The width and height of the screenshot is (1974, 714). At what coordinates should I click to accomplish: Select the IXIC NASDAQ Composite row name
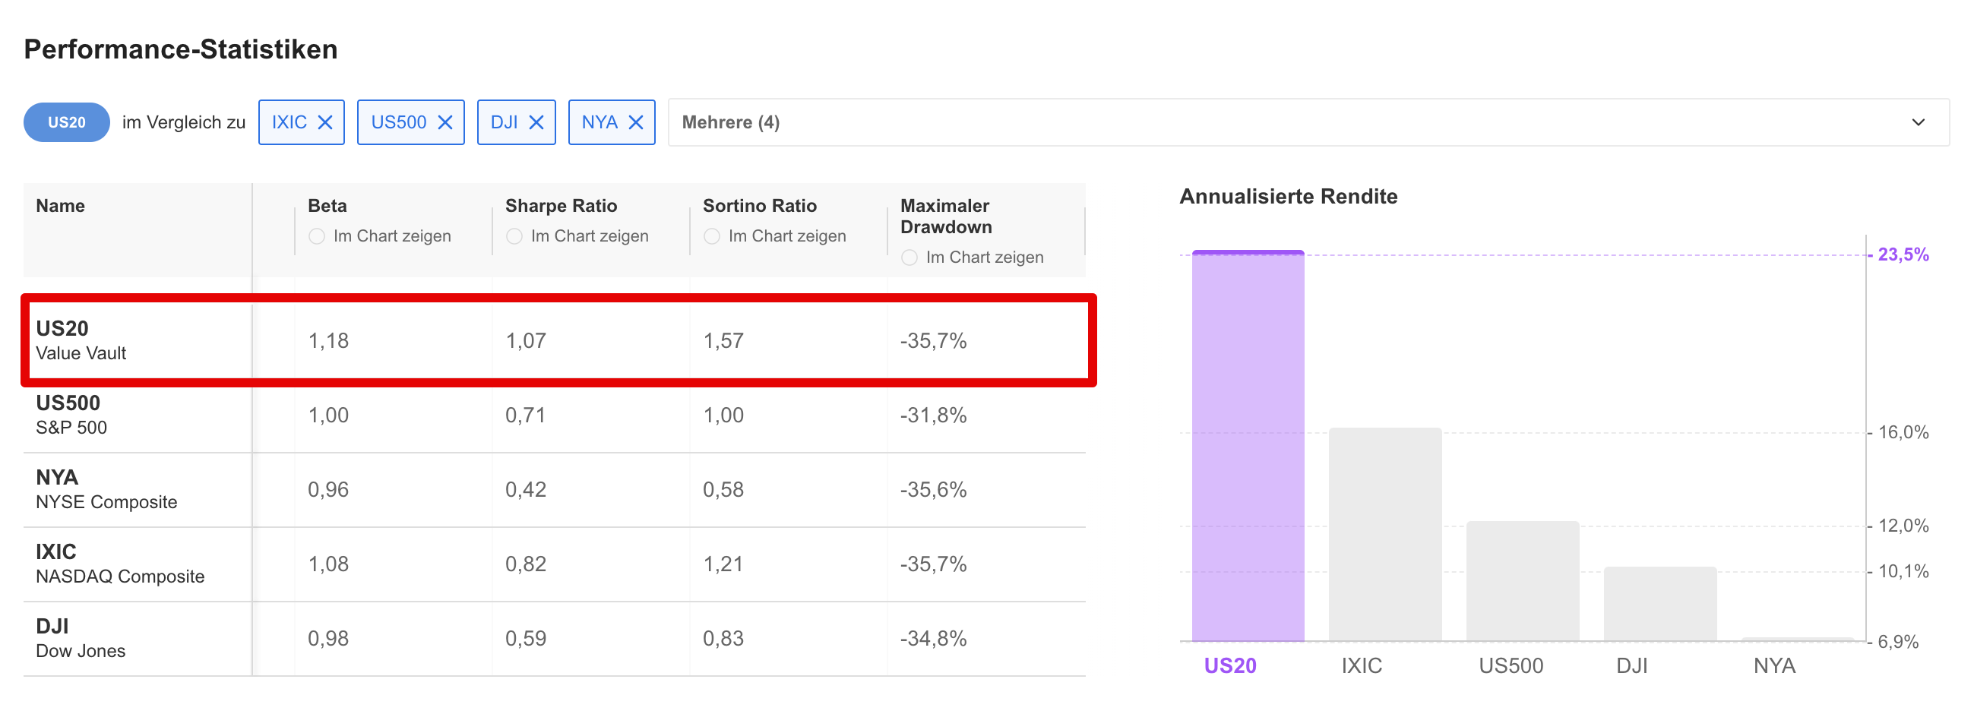coord(120,564)
